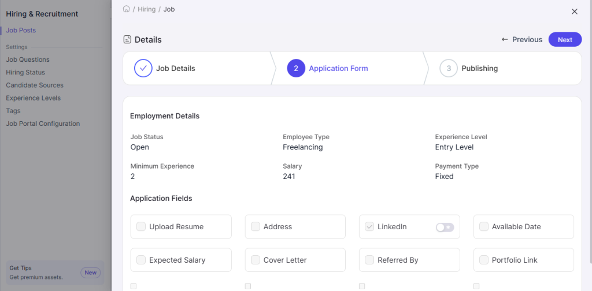
Task: Toggle the LinkedIn required switch
Action: [445, 227]
